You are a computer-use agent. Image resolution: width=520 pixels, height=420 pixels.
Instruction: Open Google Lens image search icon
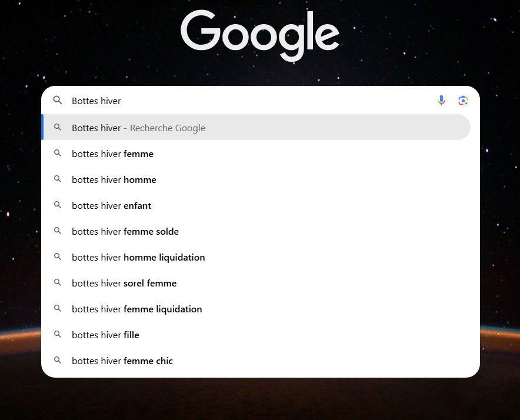coord(463,100)
